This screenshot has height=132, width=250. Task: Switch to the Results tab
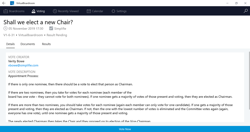[46, 44]
